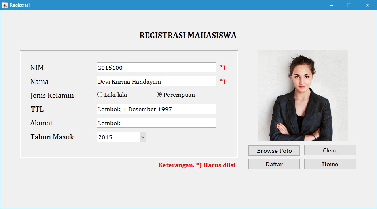
Task: Go back using the Home button
Action: pyautogui.click(x=330, y=164)
